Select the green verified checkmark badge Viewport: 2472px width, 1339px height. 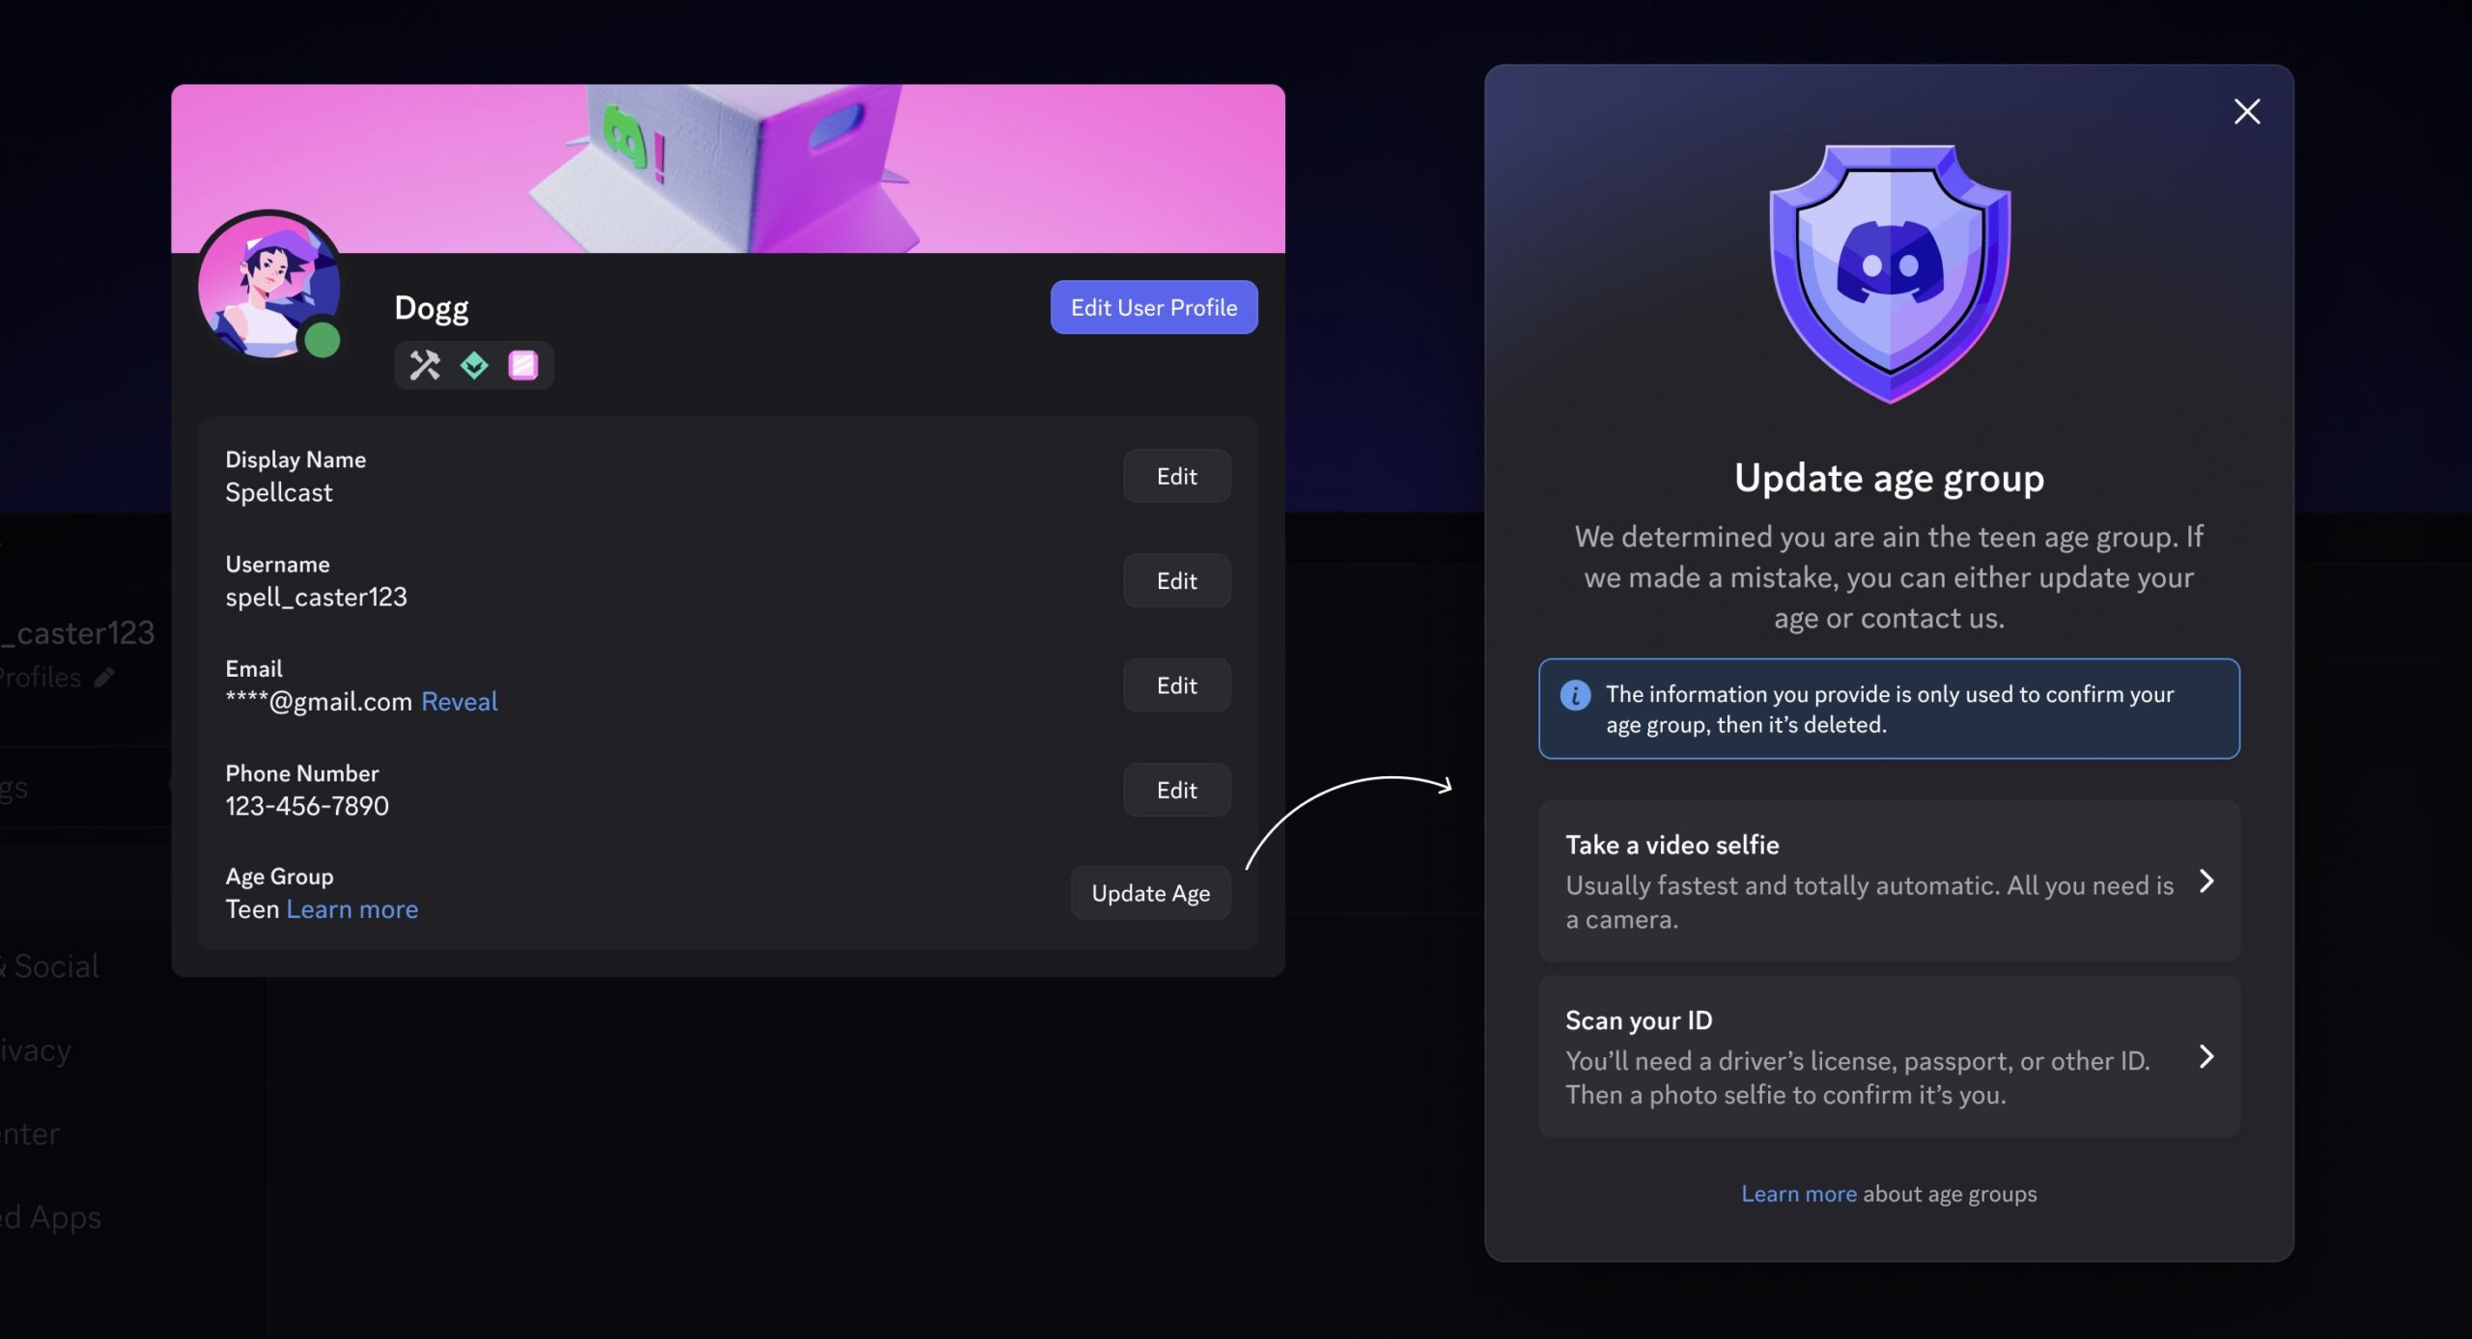click(x=474, y=366)
